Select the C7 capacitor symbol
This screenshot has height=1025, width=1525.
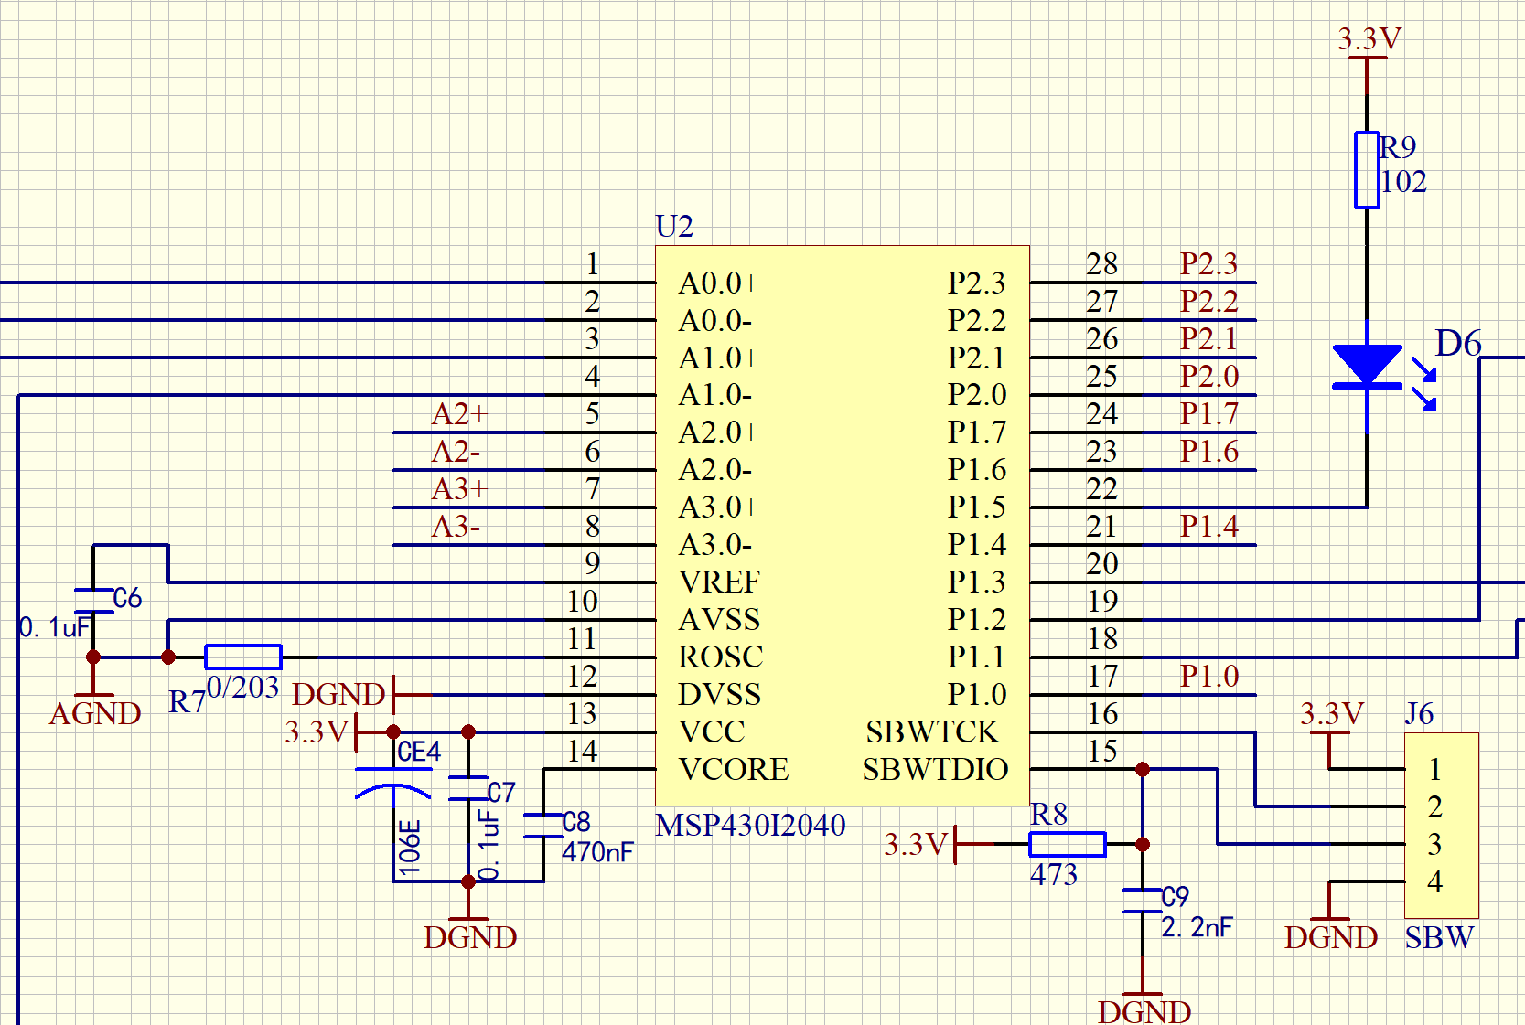[x=468, y=788]
